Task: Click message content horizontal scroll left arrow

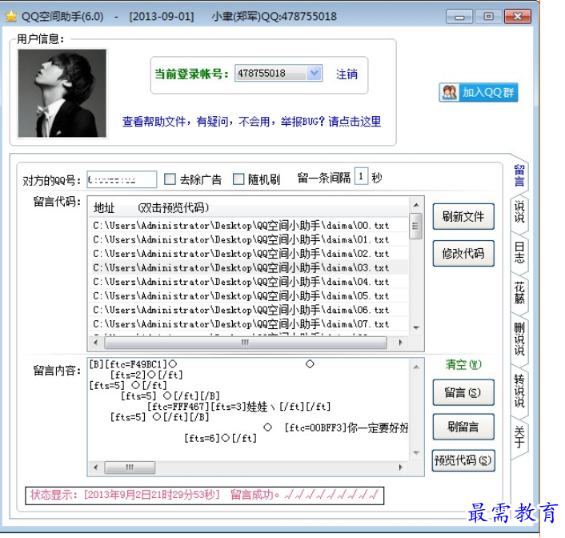Action: coord(95,468)
